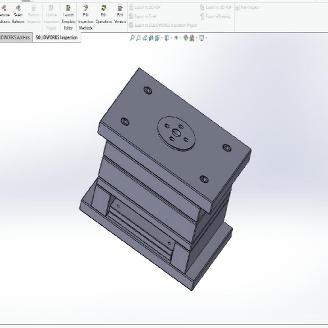The height and width of the screenshot is (328, 328).
Task: Click the Apply Scene icon
Action: (x=192, y=38)
